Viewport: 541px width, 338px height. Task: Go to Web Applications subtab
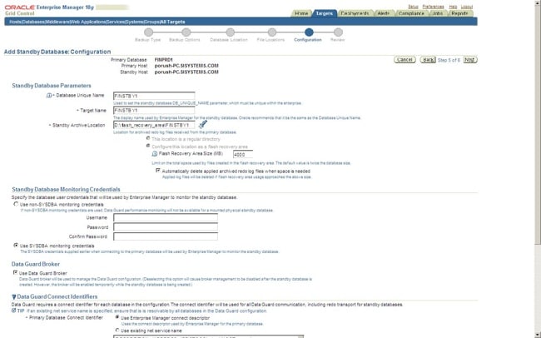88,22
